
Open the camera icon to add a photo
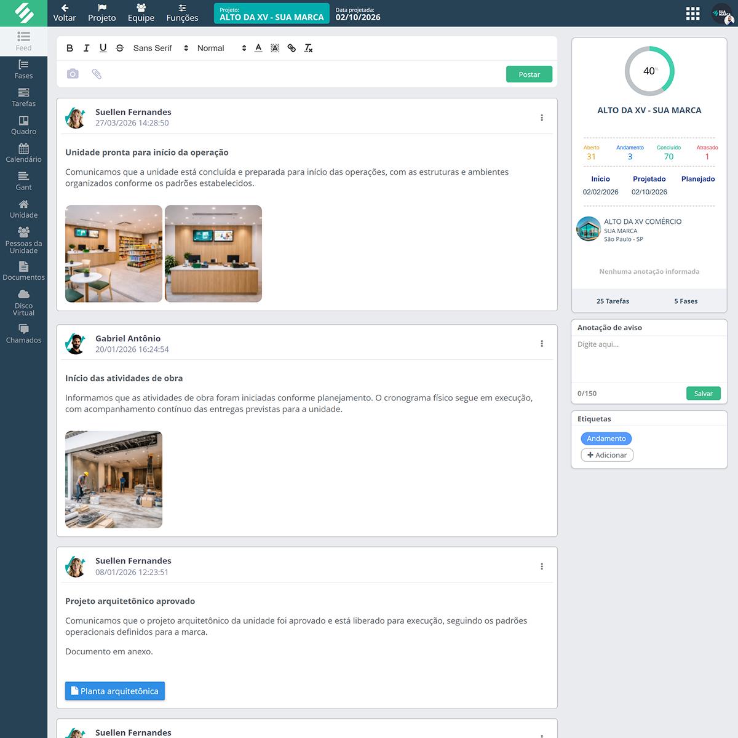tap(73, 73)
